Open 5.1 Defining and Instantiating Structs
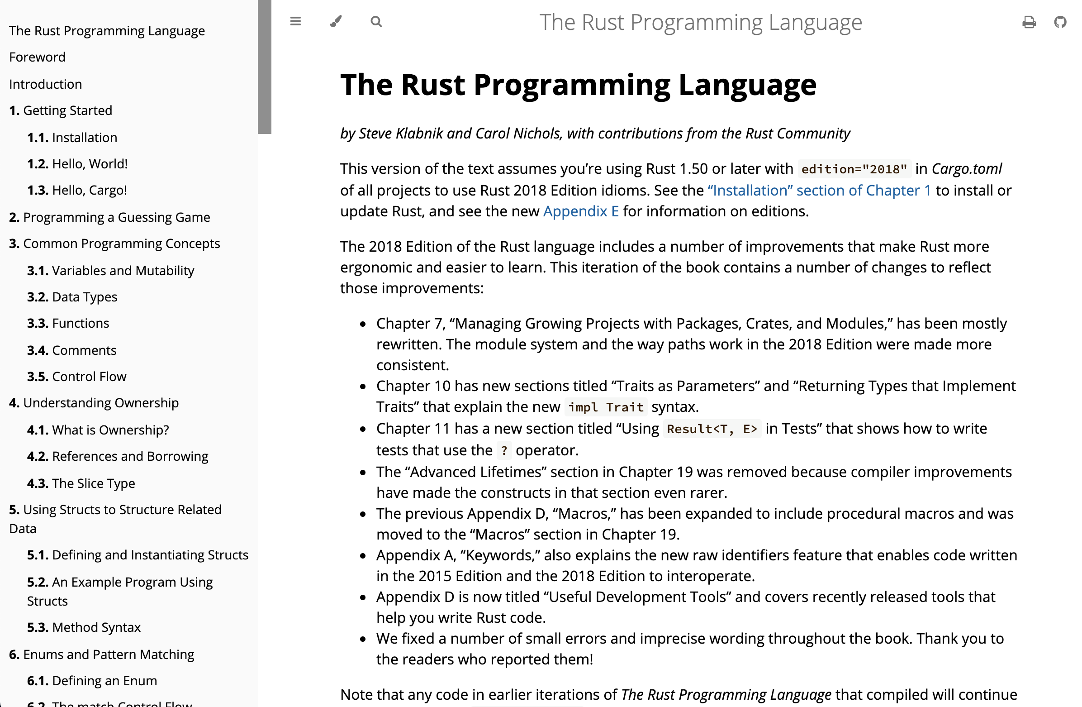The width and height of the screenshot is (1082, 707). [x=138, y=555]
